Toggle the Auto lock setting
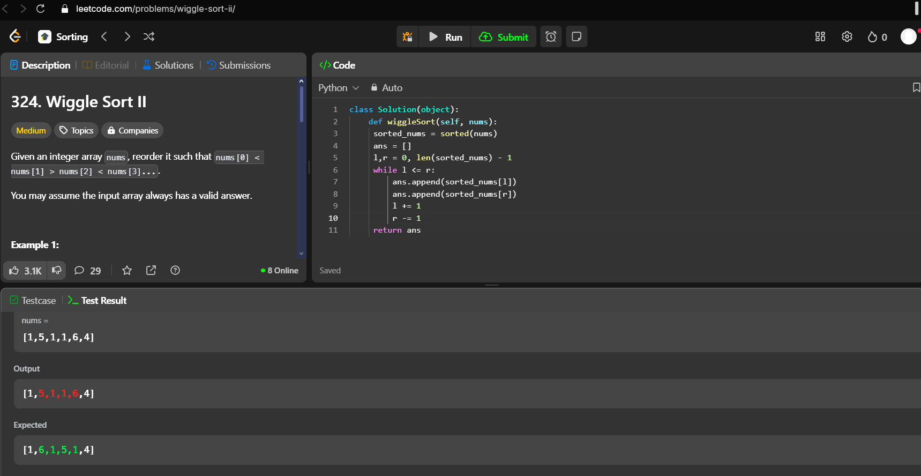921x476 pixels. [386, 87]
